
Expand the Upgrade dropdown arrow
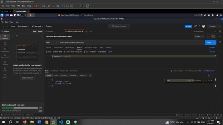(220, 26)
